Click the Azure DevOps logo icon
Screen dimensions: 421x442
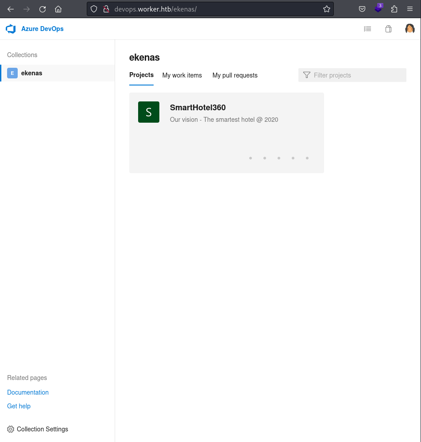[11, 29]
